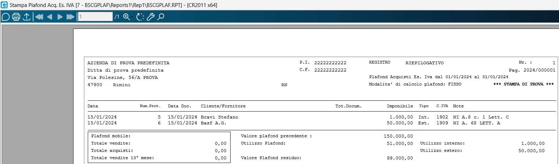
Task: Click the speech bubble icon in toolbar
Action: pyautogui.click(x=6, y=17)
